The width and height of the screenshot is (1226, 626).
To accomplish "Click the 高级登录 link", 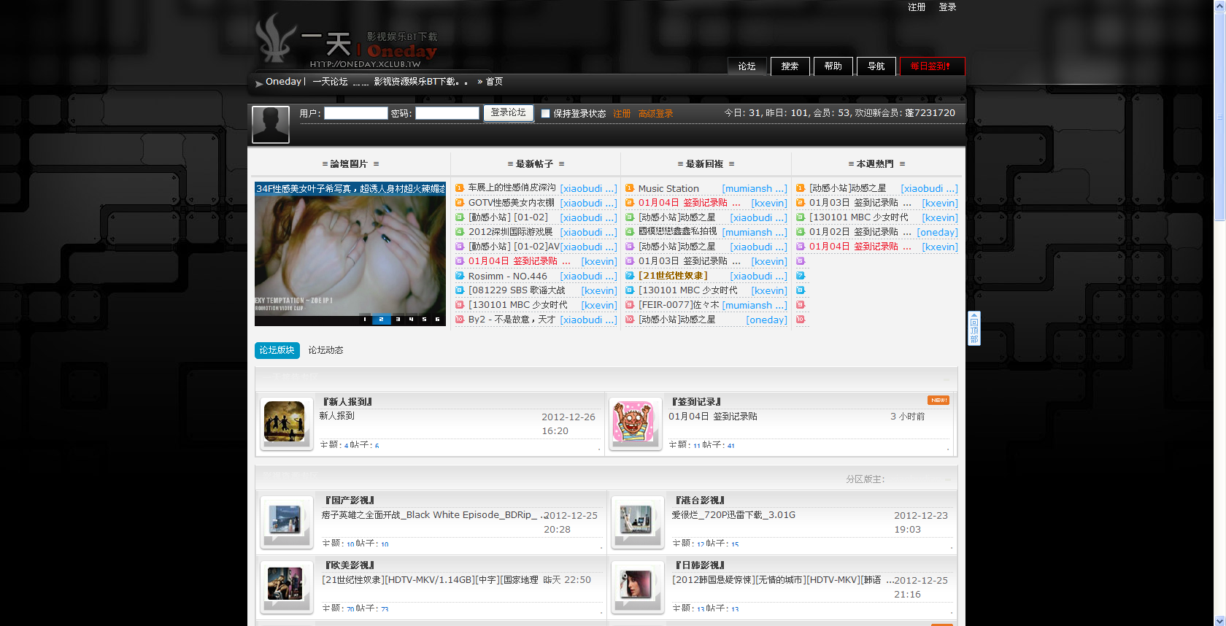I will click(x=655, y=114).
